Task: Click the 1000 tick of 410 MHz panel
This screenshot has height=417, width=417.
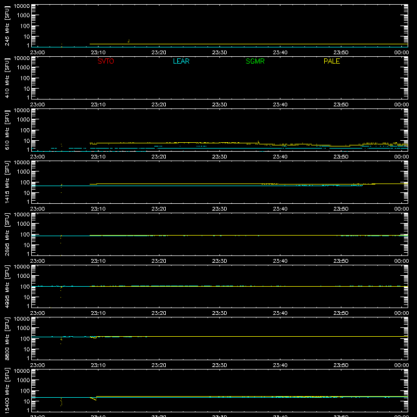Action: tap(23, 68)
